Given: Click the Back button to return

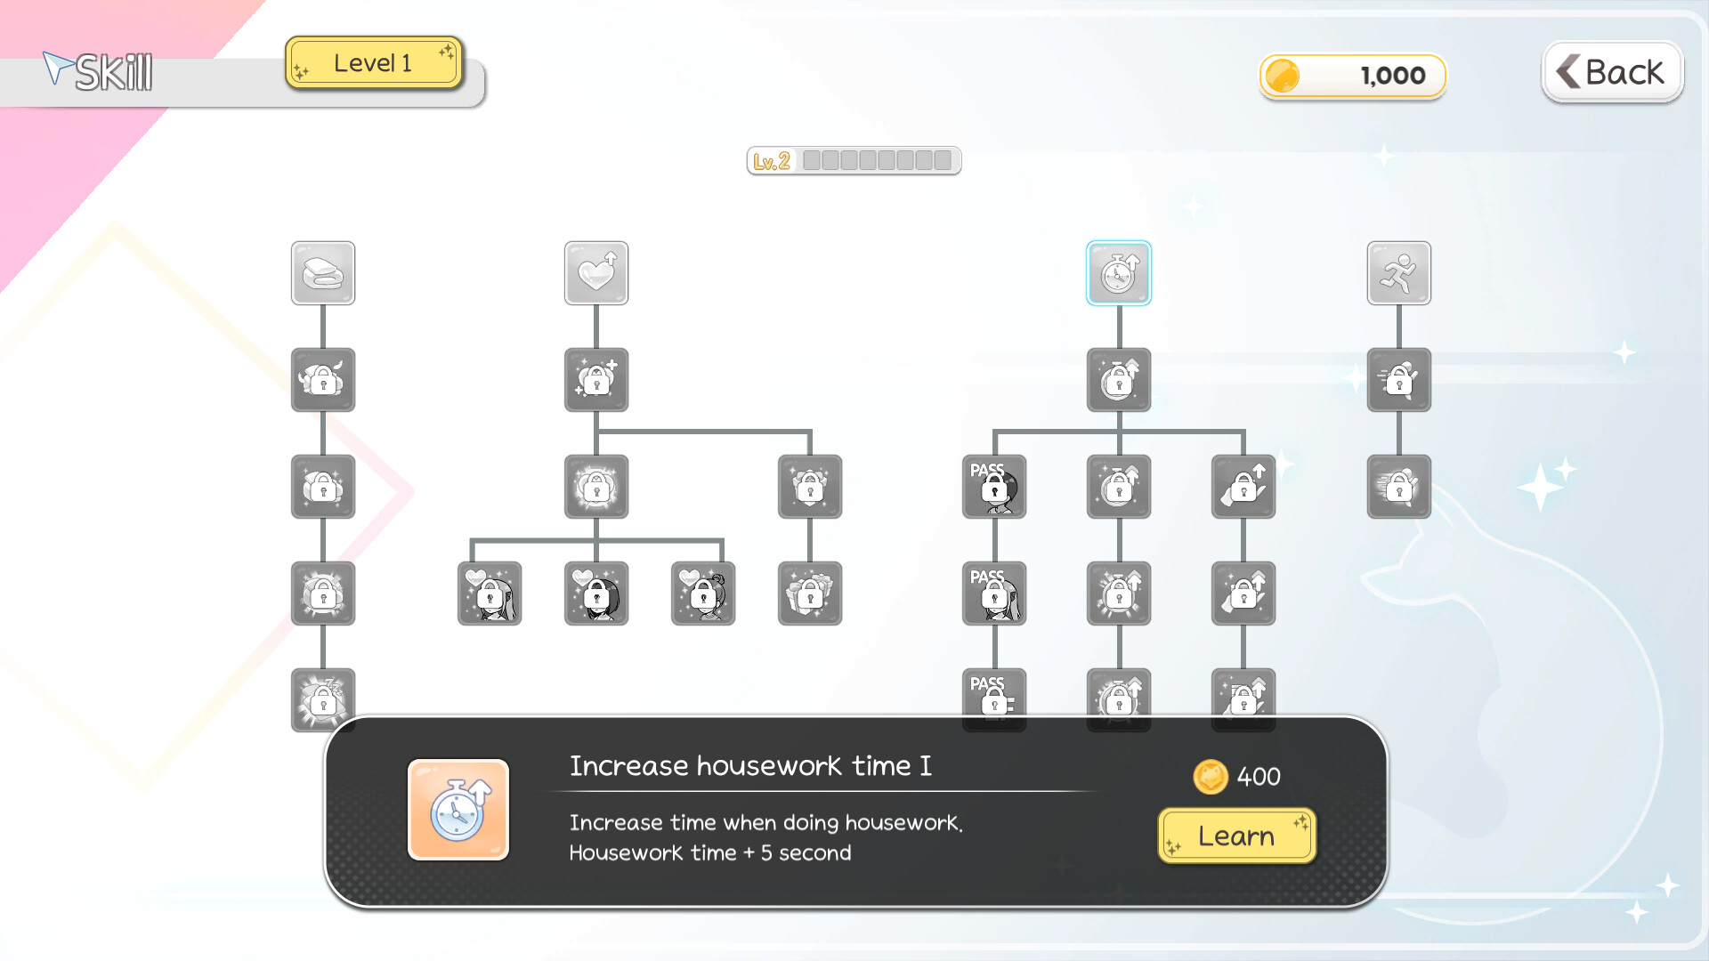Looking at the screenshot, I should pyautogui.click(x=1613, y=73).
